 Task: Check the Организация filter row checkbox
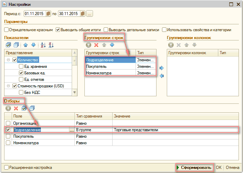[8, 123]
